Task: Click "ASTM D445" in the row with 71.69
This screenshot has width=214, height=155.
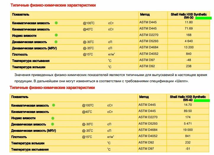Action: (x=148, y=29)
